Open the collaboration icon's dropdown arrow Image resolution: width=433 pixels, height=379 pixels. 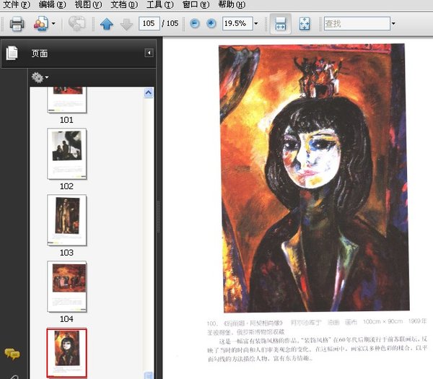[53, 24]
